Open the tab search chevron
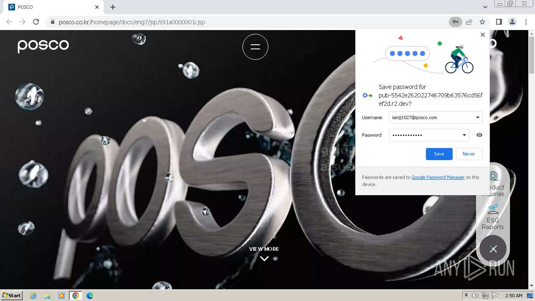The image size is (535, 301). 485,7
